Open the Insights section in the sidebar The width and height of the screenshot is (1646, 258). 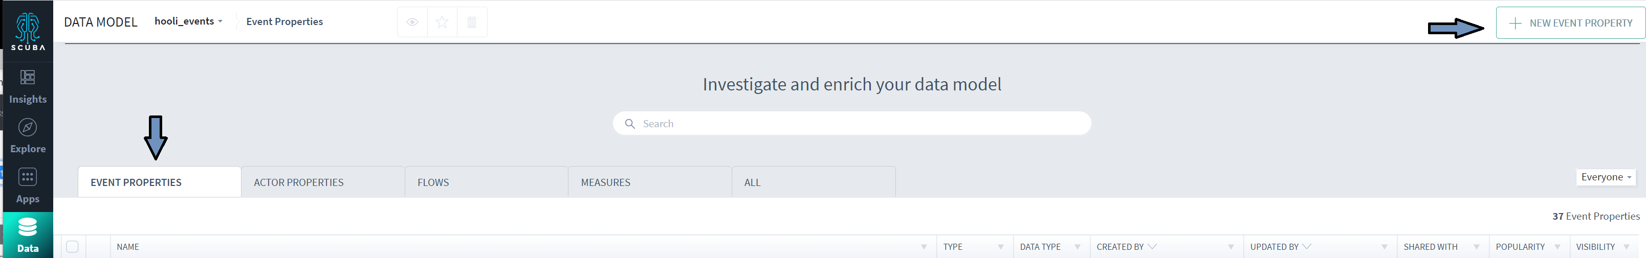28,86
